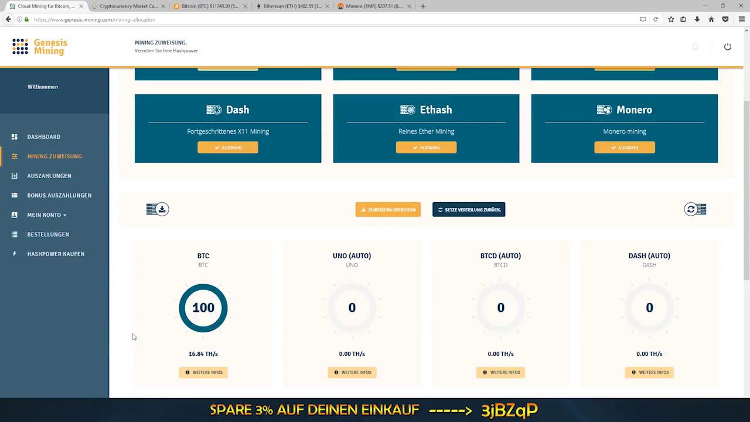Click the Mining Zuweisung sidebar icon

click(14, 156)
